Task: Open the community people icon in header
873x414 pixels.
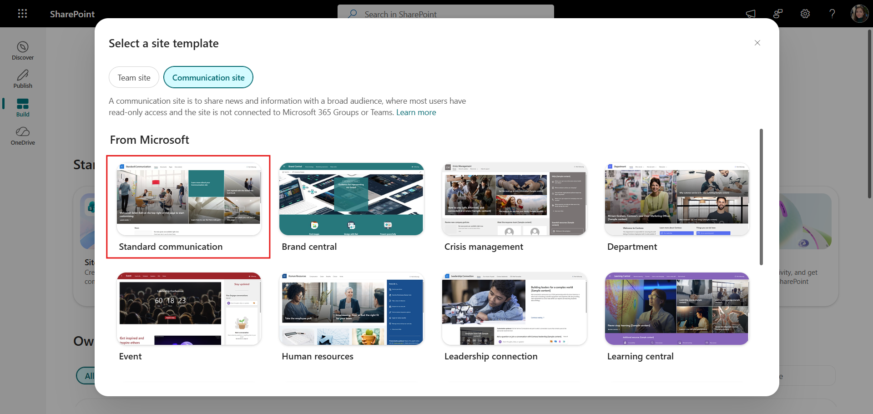Action: pos(778,14)
